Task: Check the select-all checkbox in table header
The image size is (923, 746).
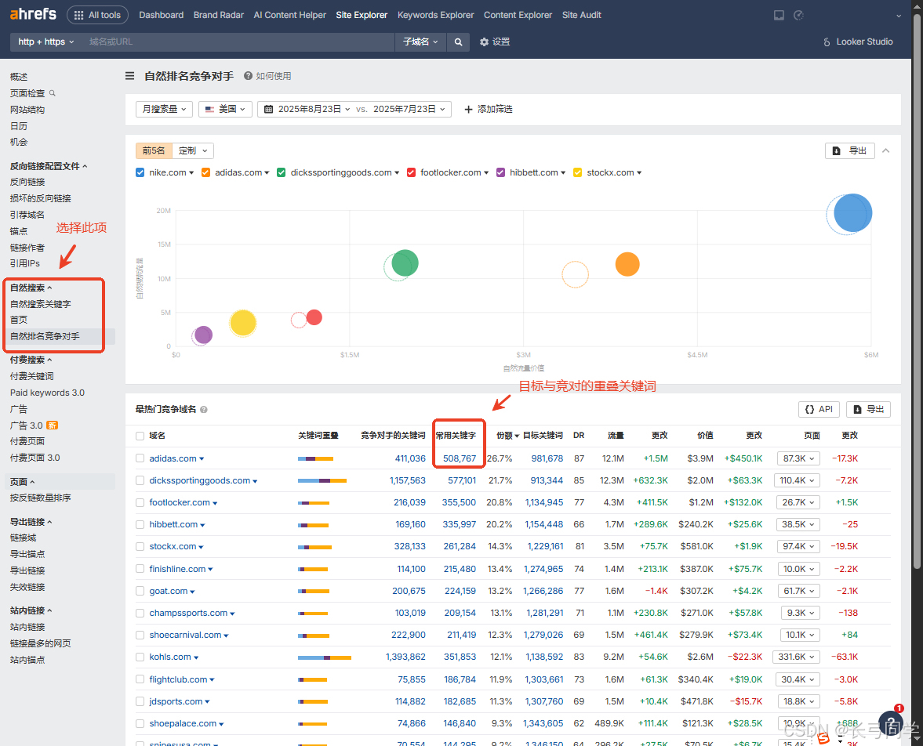Action: tap(140, 436)
